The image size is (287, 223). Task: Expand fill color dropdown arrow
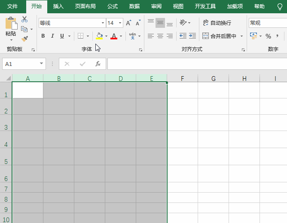107,36
